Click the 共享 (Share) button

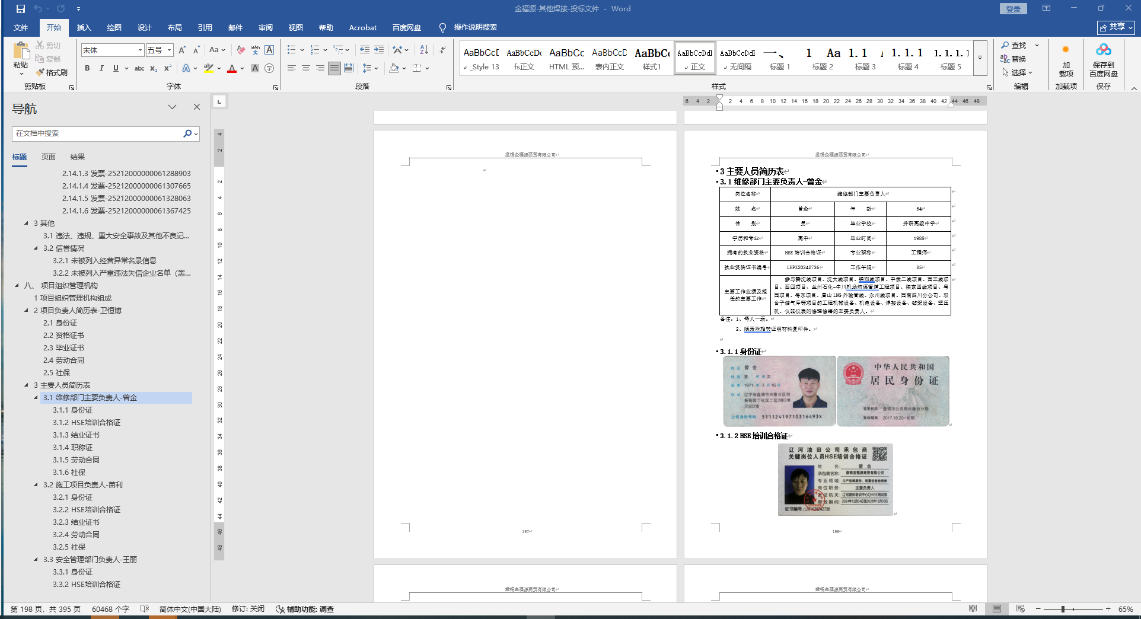(1116, 28)
